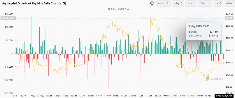Click the 13,369,565.22 crosshair value label
Viewport: 235px width, 98px height.
click(8, 18)
